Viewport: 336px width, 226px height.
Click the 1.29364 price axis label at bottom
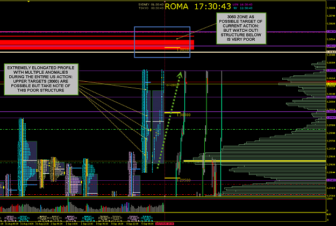(x=331, y=196)
